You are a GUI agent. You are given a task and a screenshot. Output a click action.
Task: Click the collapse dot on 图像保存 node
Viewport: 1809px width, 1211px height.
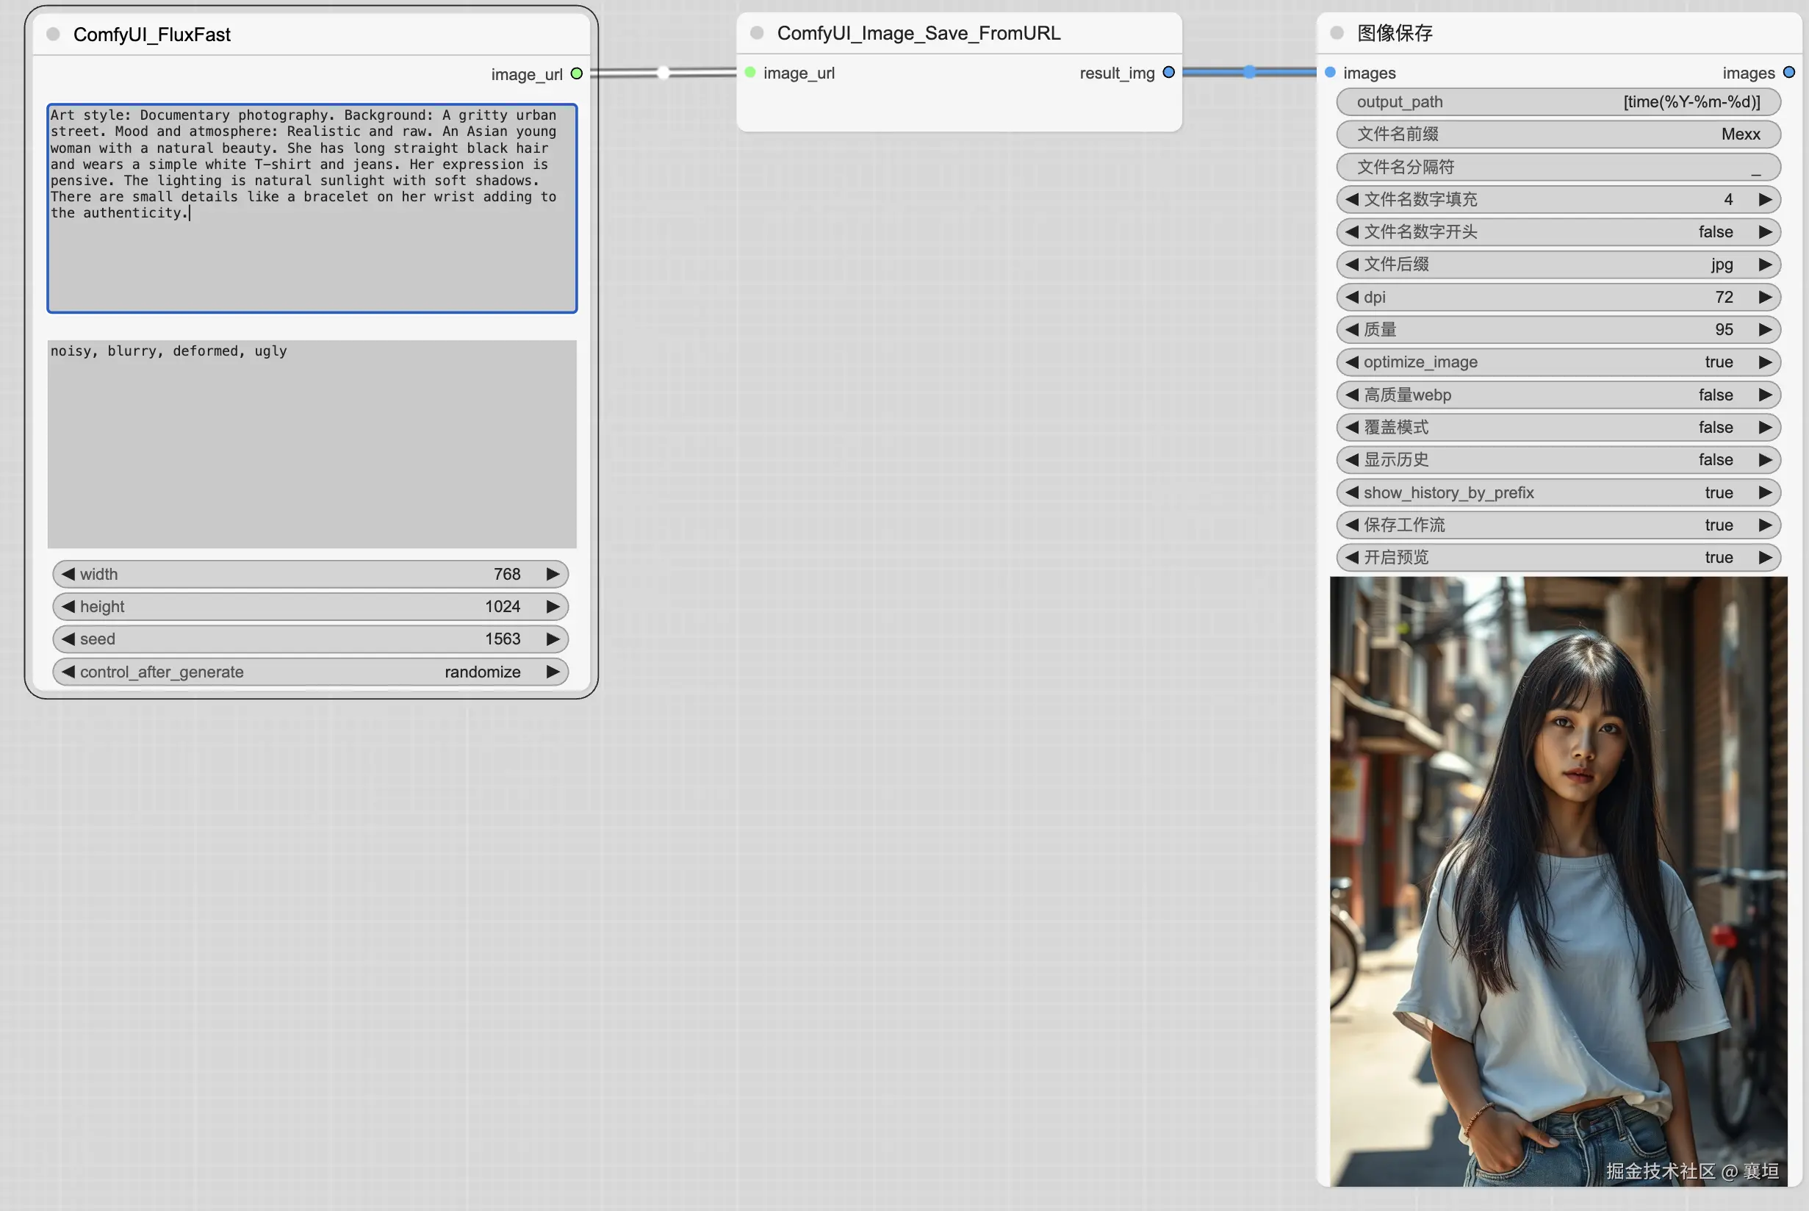[x=1337, y=32]
